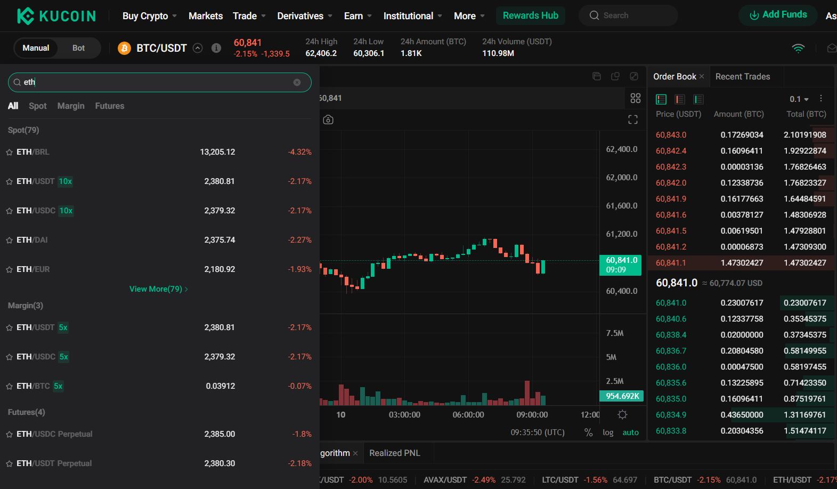Go to Markets page

(x=206, y=16)
